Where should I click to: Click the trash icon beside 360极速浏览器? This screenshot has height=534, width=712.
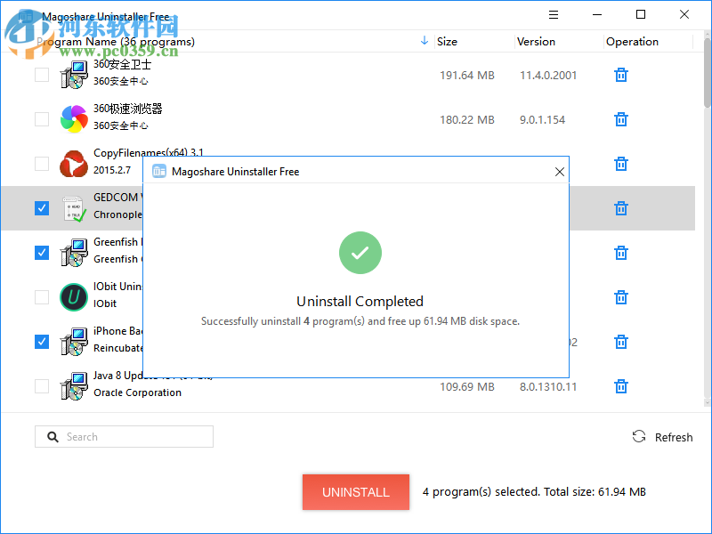point(620,119)
